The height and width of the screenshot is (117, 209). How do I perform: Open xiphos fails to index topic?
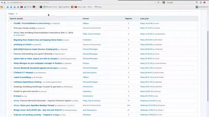[36, 58]
